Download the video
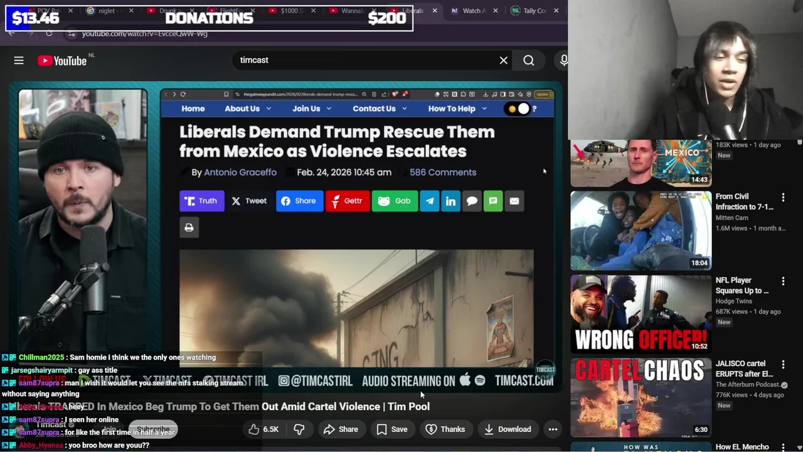This screenshot has width=803, height=452. (x=508, y=429)
